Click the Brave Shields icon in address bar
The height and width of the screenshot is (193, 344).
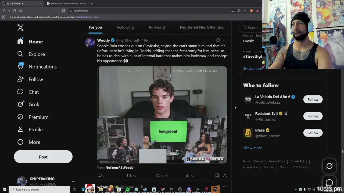tap(252, 11)
